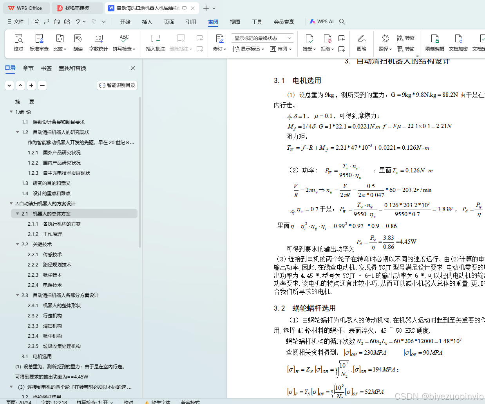Click the 缺失字体 status bar warning
485x404 pixels.
click(157, 402)
